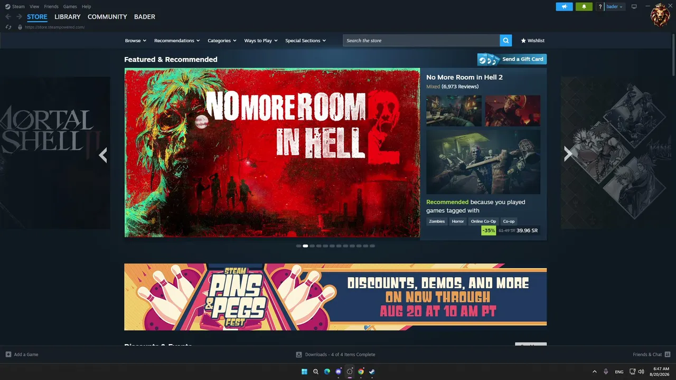
Task: Click the Horror tag
Action: 458,222
